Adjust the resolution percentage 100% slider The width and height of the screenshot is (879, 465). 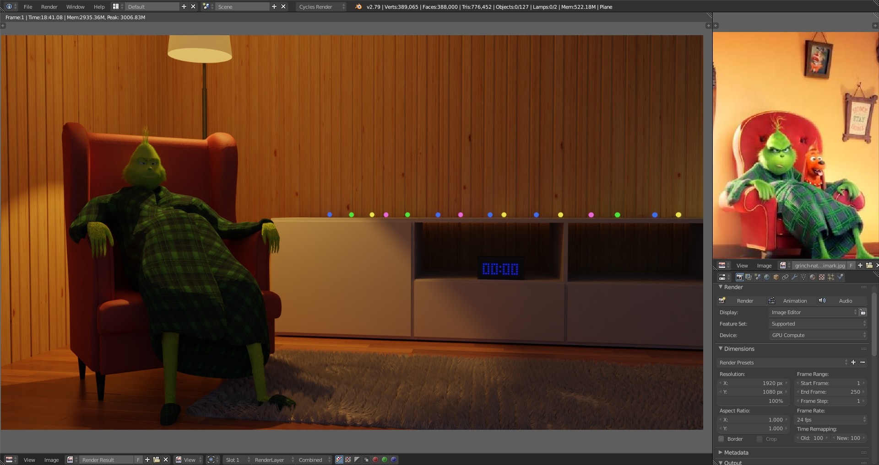[x=753, y=401]
